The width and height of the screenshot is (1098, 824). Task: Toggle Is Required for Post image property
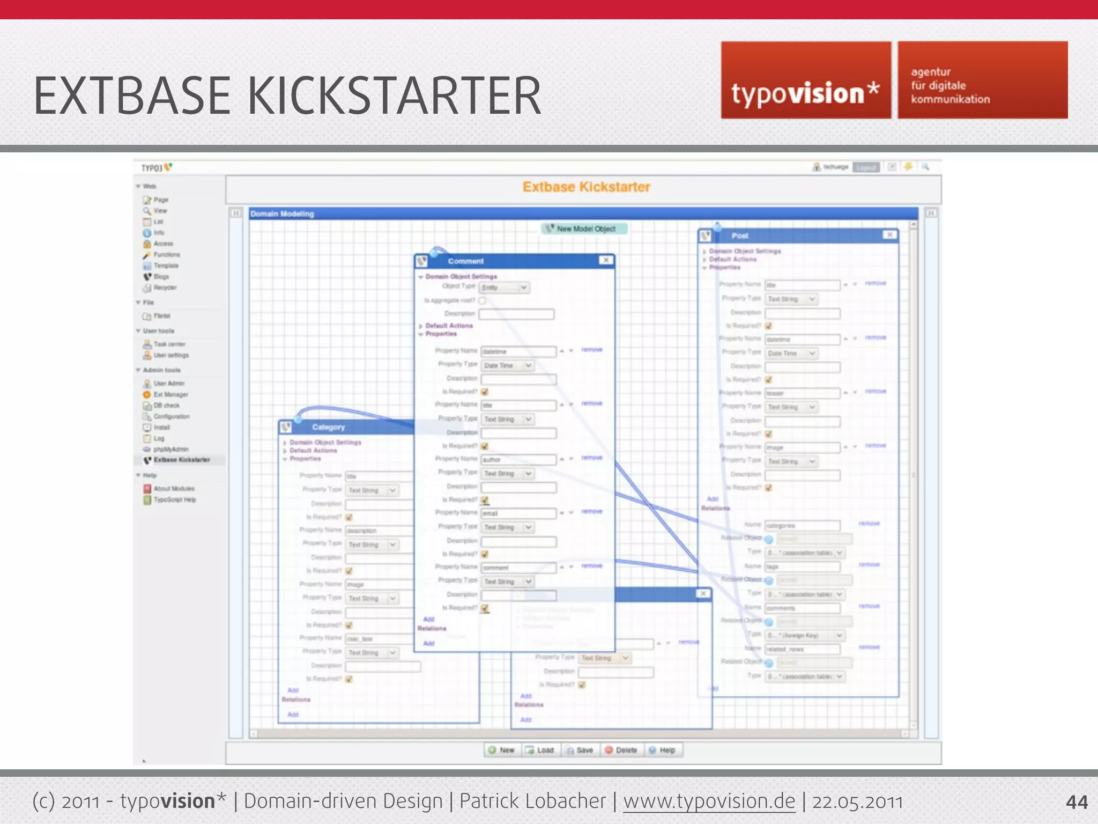coord(768,488)
